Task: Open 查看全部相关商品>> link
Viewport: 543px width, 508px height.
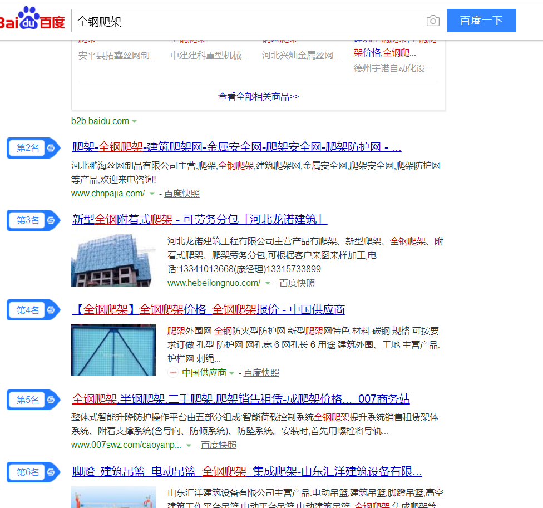Action: click(258, 97)
